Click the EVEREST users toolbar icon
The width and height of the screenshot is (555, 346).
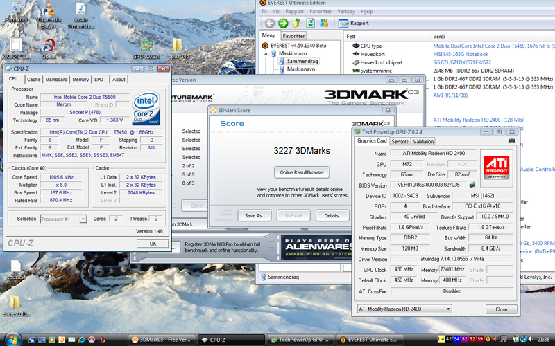tap(324, 24)
